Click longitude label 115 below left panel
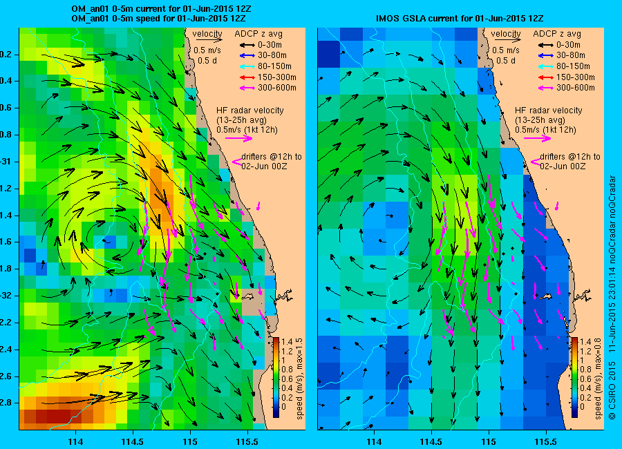 190,442
